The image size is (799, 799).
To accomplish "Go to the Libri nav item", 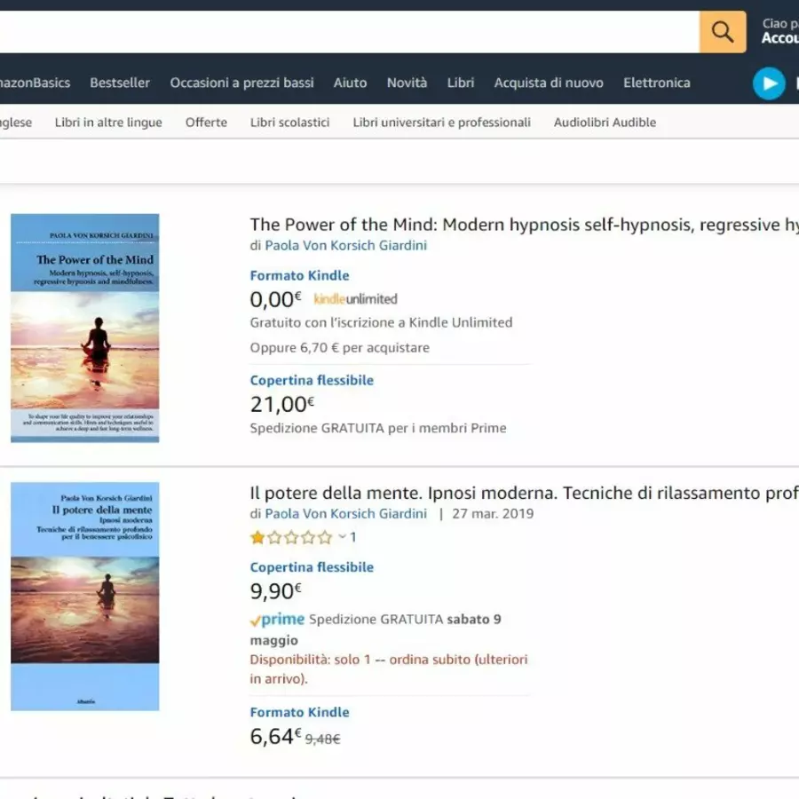I will tap(460, 83).
